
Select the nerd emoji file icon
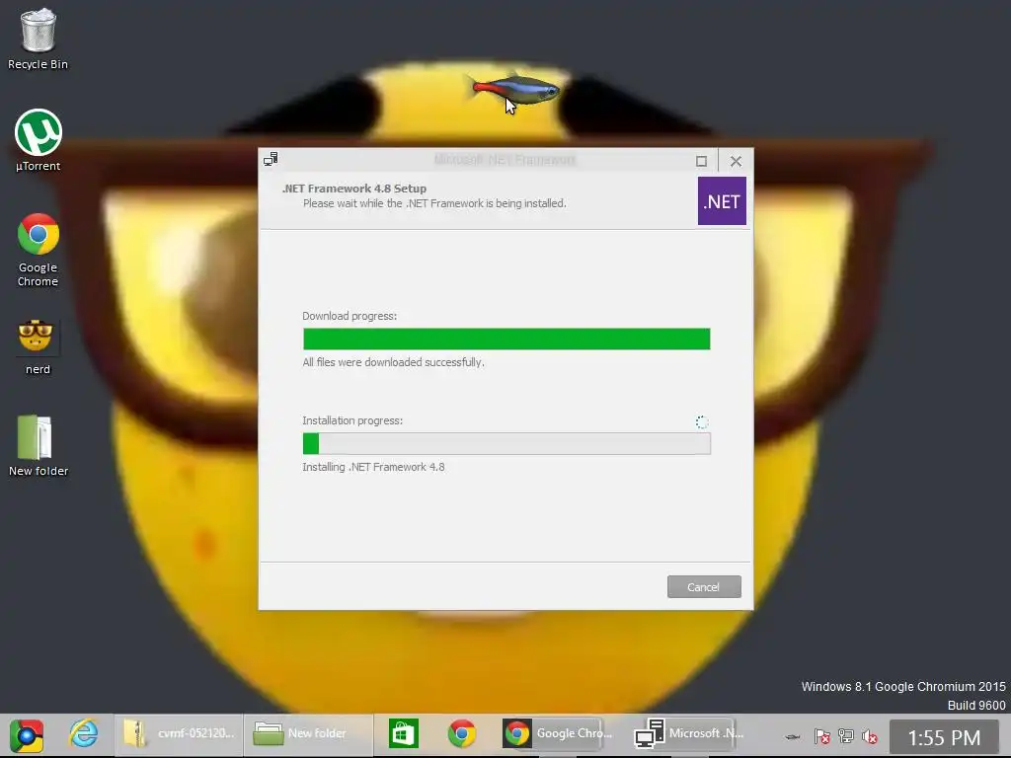(38, 346)
